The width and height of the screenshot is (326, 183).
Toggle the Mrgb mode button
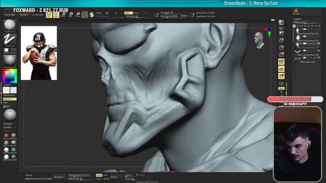point(99,13)
